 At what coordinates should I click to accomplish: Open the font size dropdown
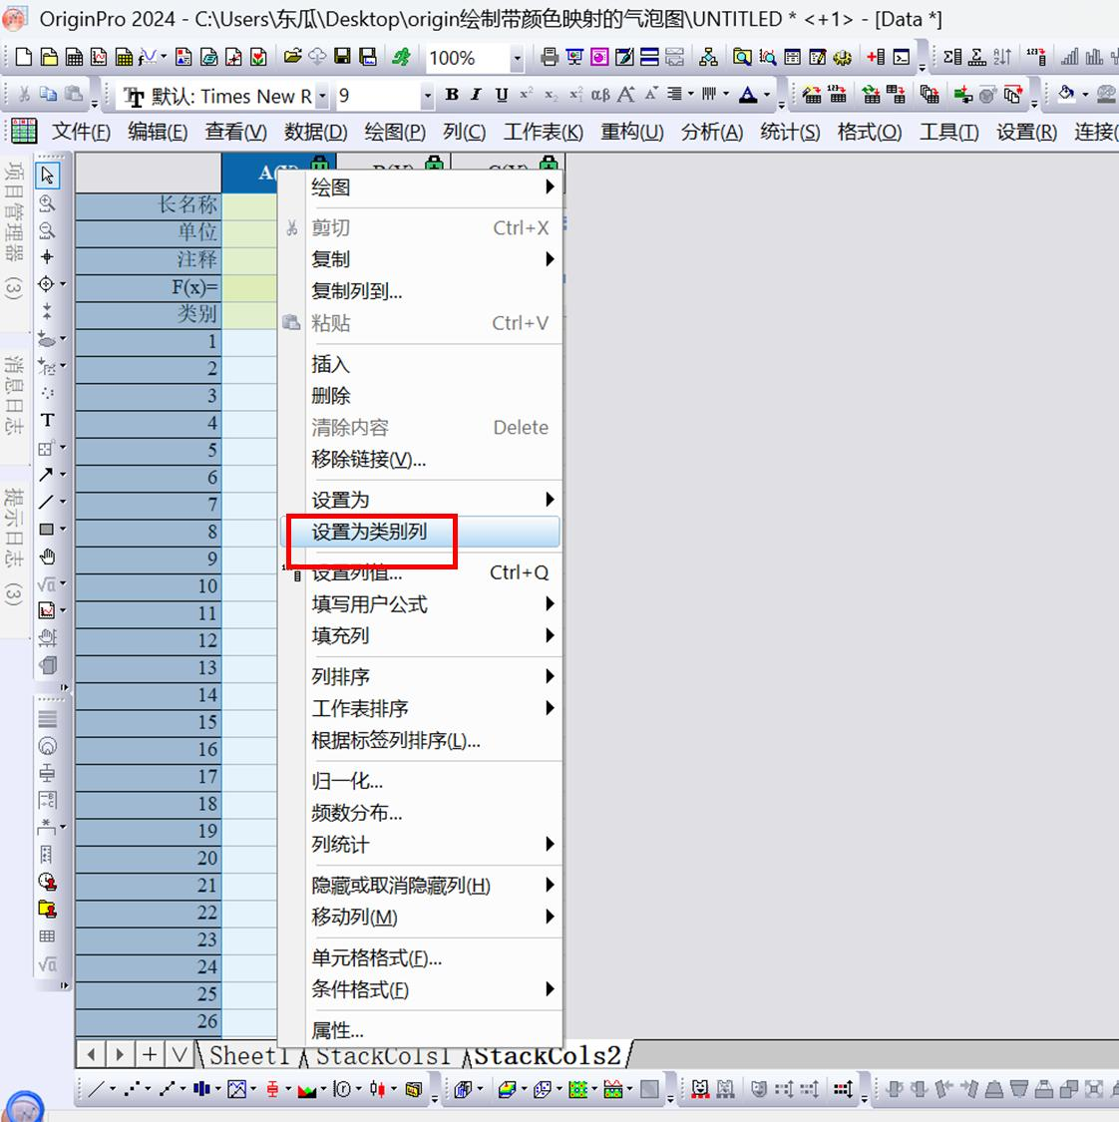pyautogui.click(x=427, y=95)
